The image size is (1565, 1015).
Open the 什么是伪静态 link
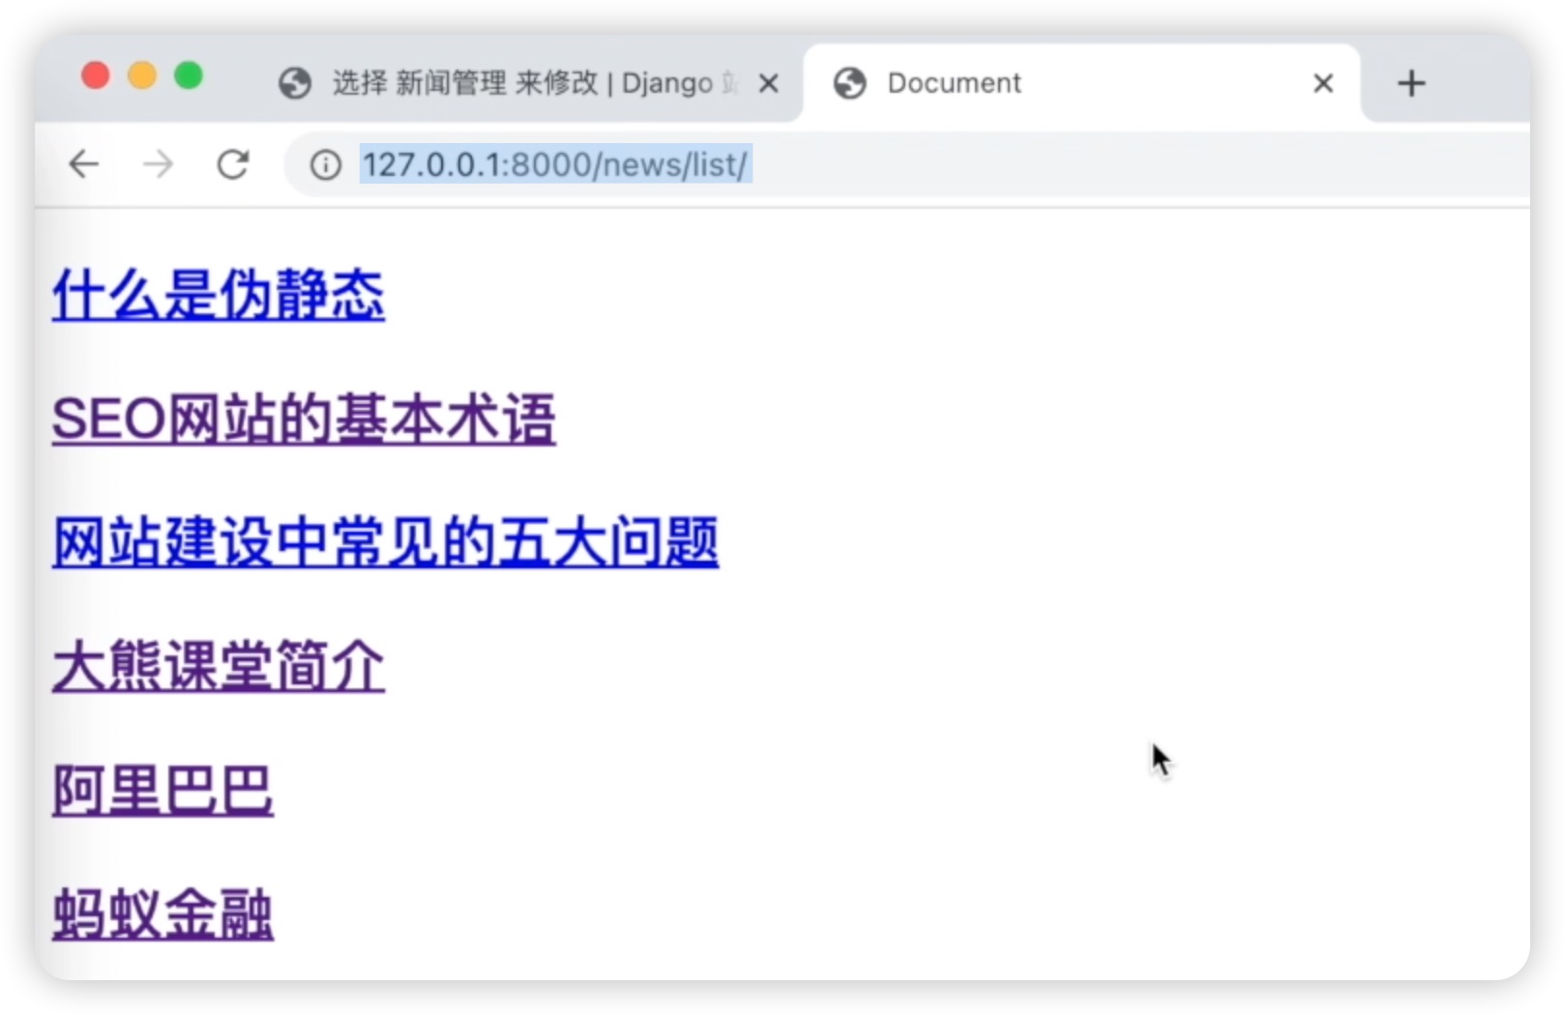(x=219, y=295)
